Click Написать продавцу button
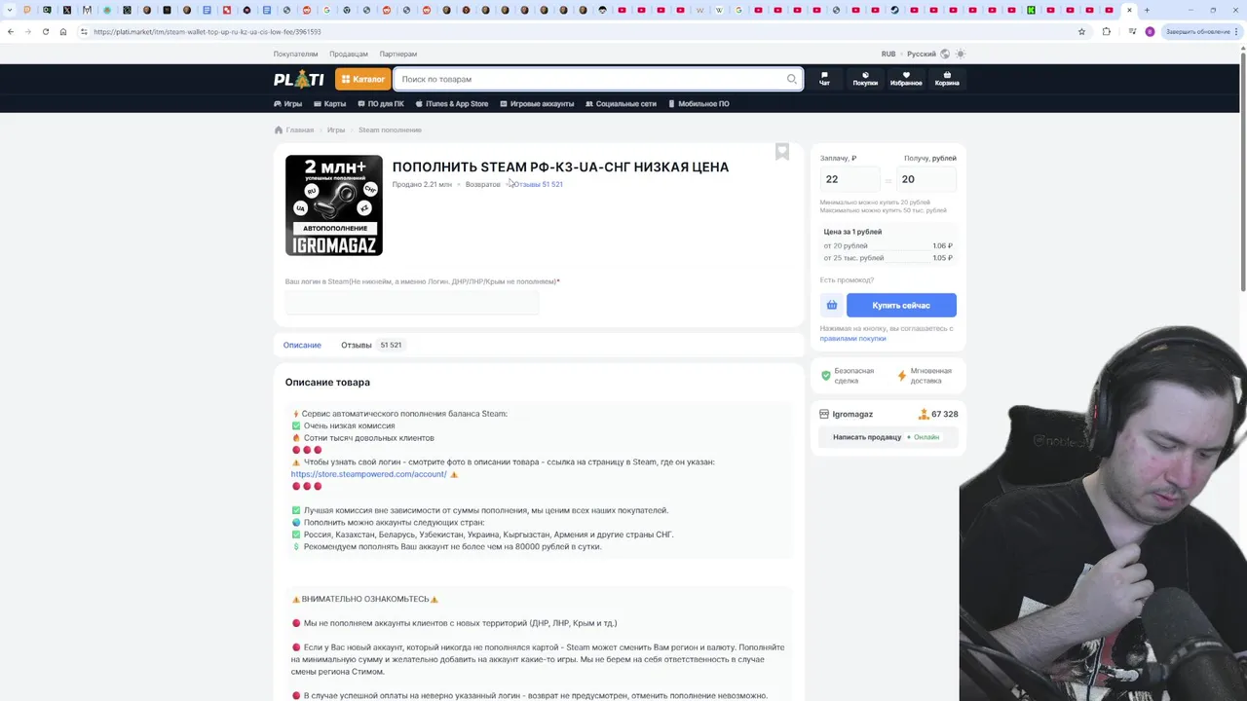This screenshot has height=701, width=1247. click(x=867, y=437)
